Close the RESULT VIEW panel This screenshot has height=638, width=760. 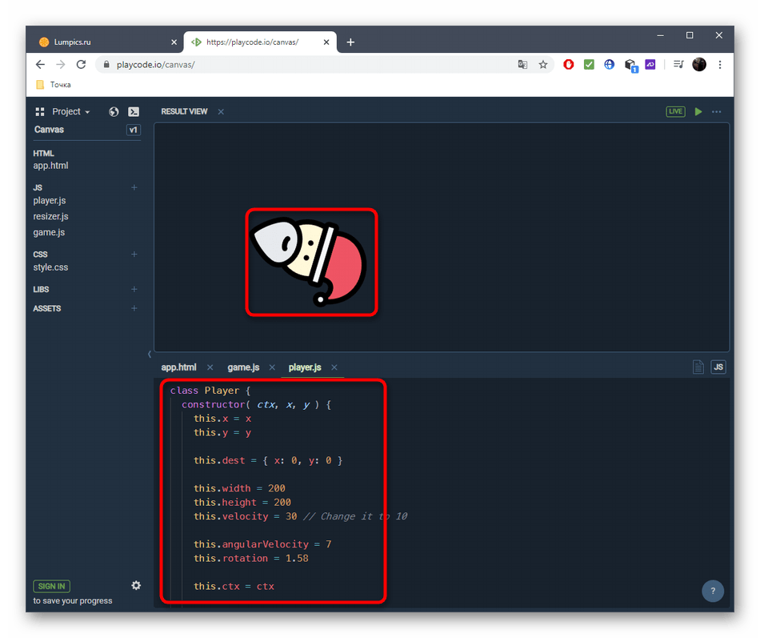point(221,112)
